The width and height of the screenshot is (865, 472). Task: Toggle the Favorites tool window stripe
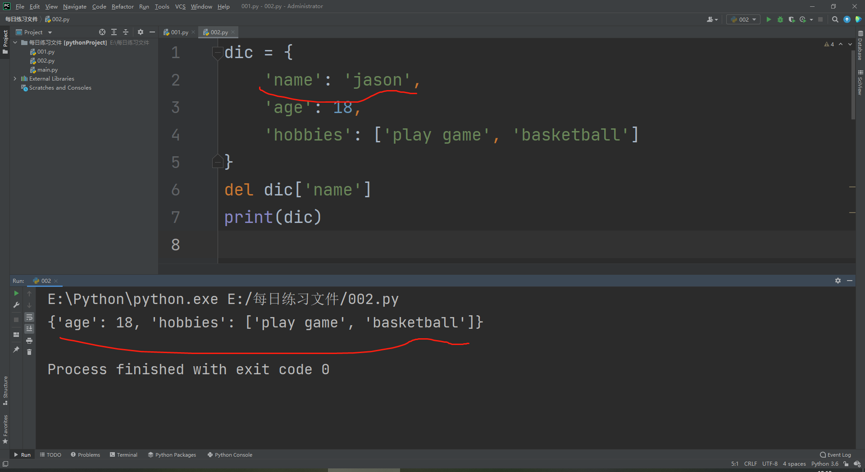click(5, 430)
